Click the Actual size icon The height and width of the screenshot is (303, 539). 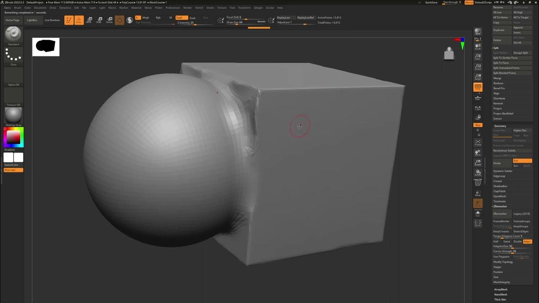point(478,66)
